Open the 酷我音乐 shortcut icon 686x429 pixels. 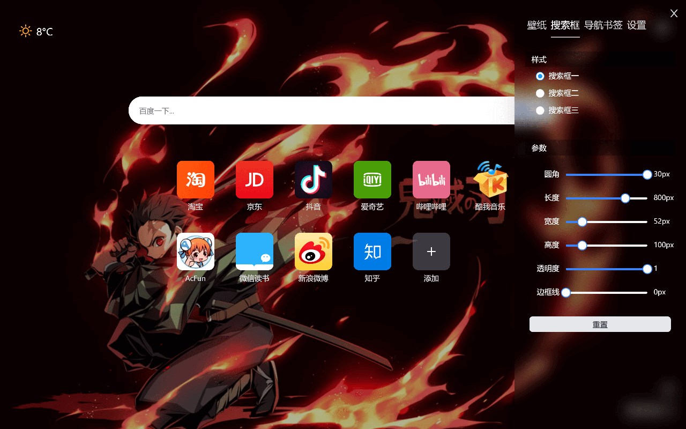pos(490,180)
